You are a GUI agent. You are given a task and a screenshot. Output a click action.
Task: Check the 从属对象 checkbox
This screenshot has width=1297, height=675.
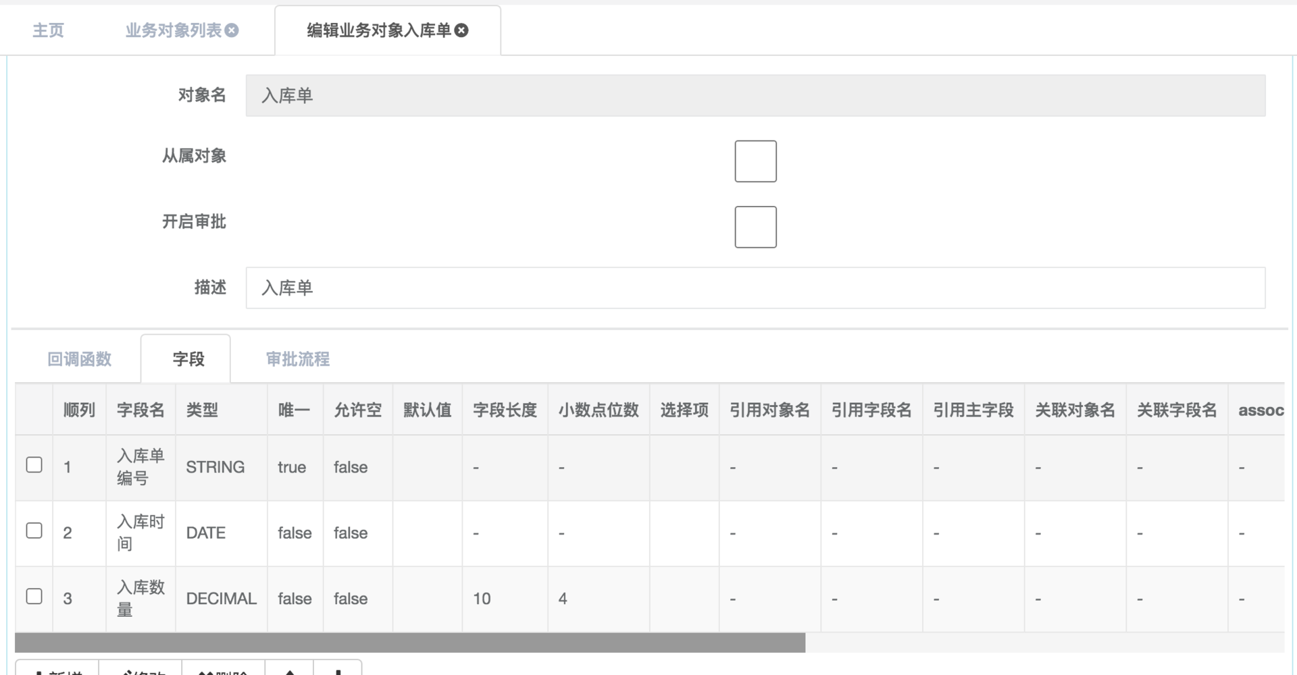click(x=755, y=161)
